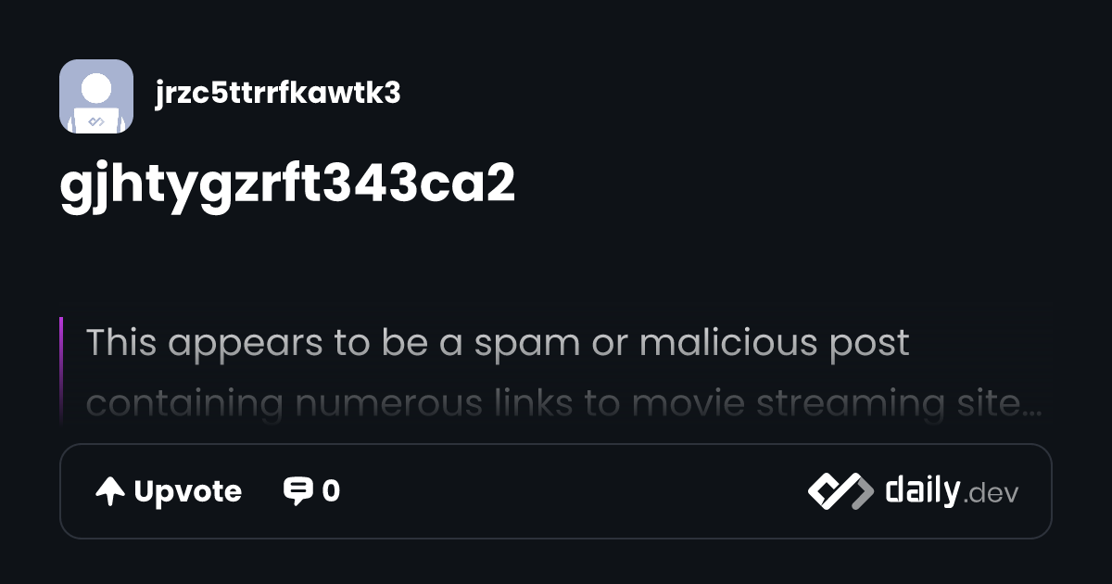Open comments via the speech bubble icon
Image resolution: width=1112 pixels, height=584 pixels.
point(297,491)
